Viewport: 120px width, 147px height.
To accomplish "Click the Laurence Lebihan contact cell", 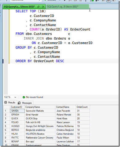I will [x=65, y=141].
